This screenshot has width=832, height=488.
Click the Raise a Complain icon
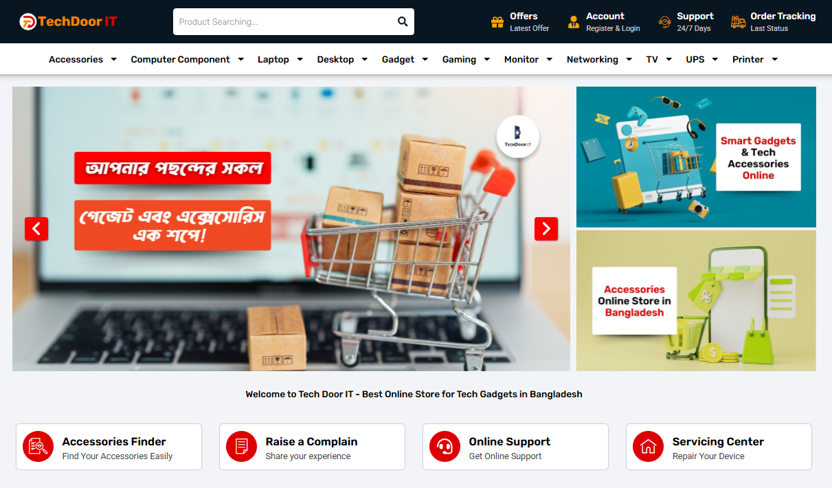point(241,447)
